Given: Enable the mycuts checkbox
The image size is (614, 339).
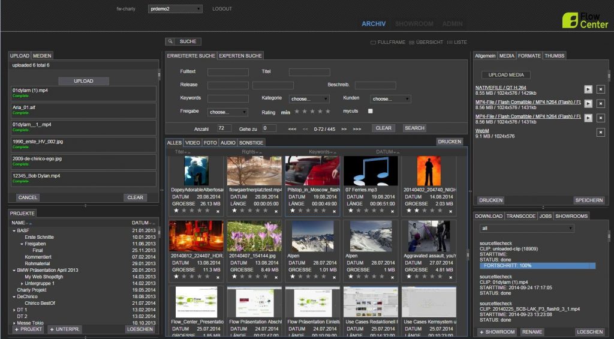Looking at the screenshot, I should coord(371,112).
